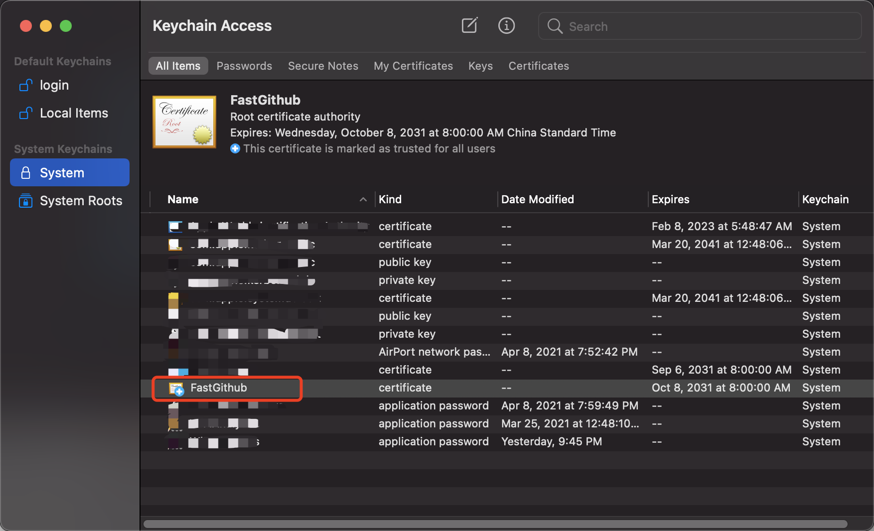The image size is (874, 531).
Task: Click the System Roots keychain icon
Action: pyautogui.click(x=25, y=201)
